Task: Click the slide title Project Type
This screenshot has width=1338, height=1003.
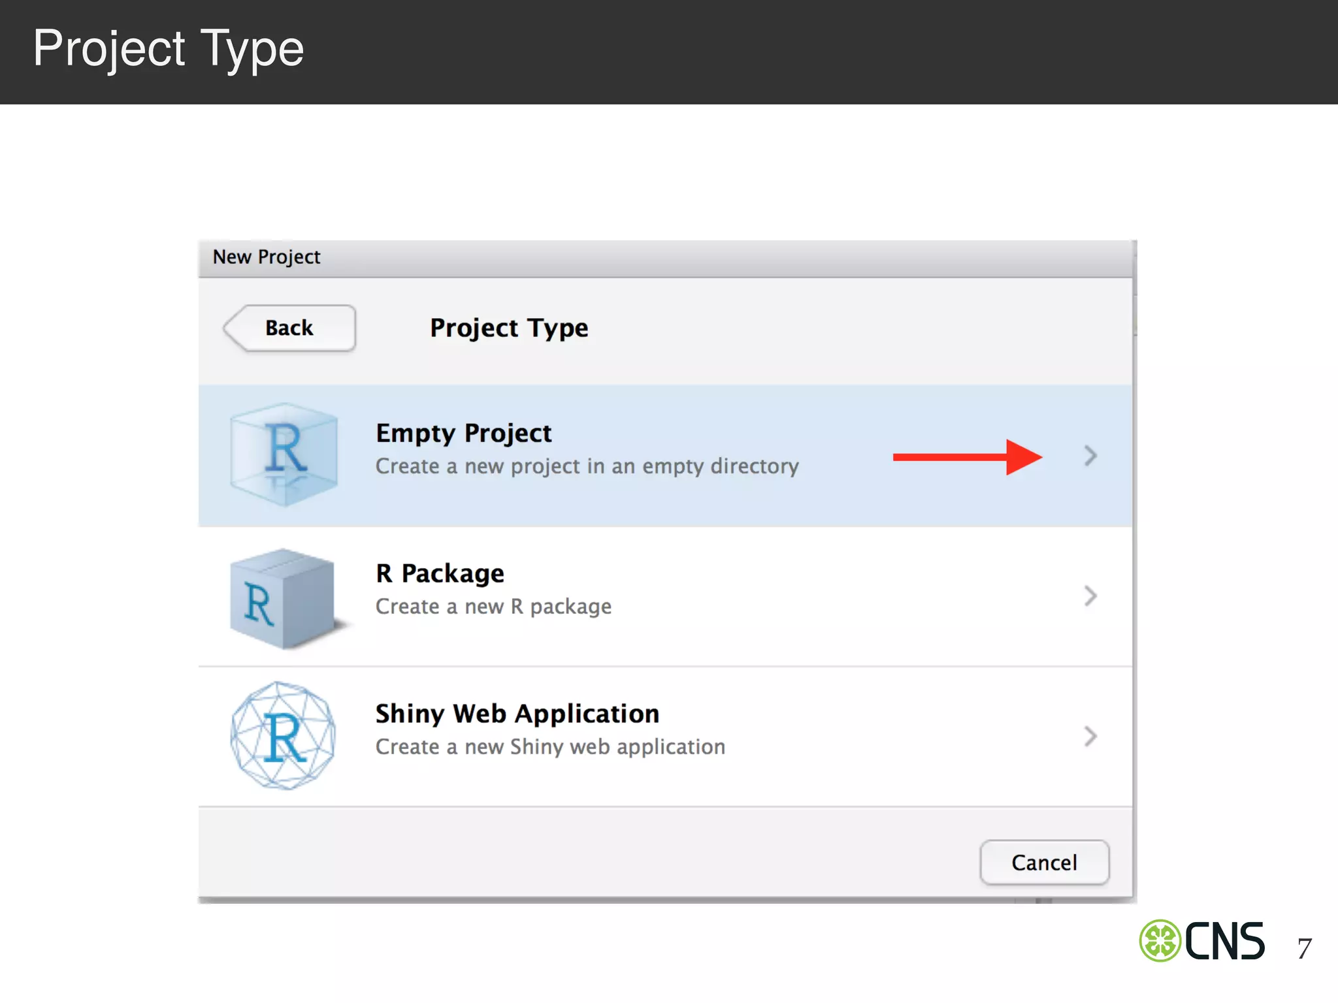Action: tap(169, 49)
